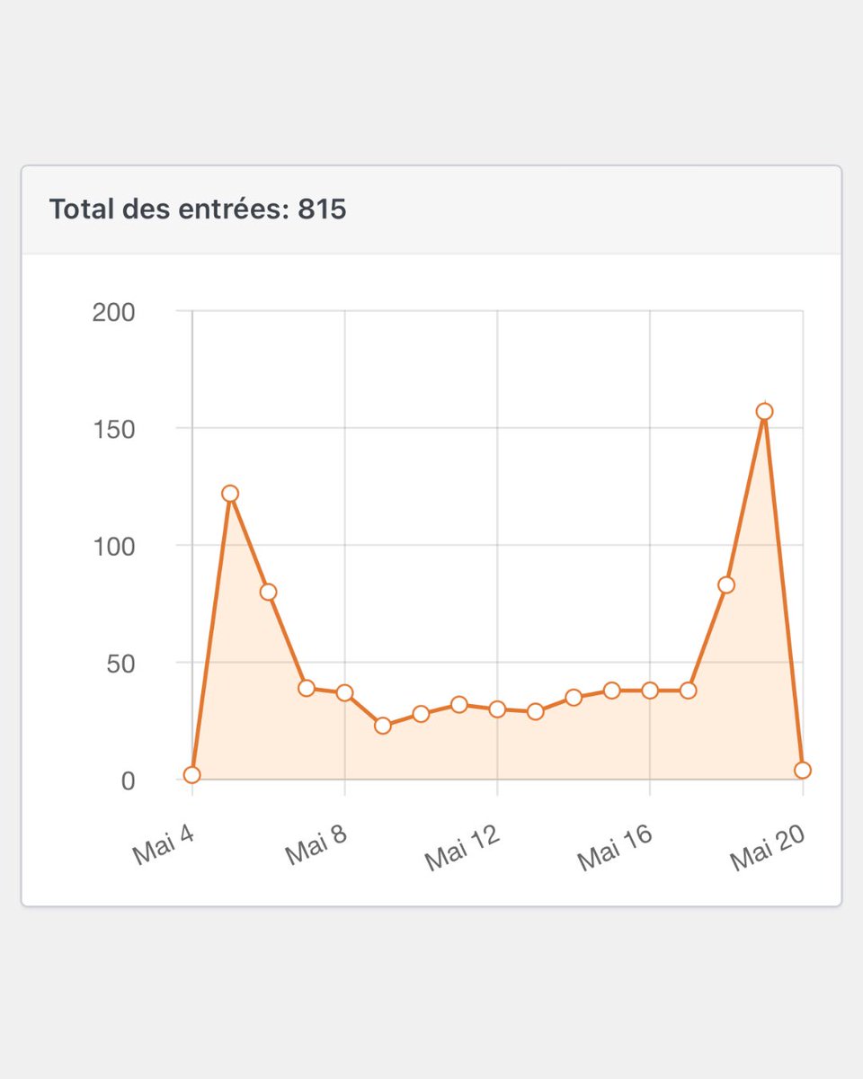Click the lowest mid-chart data point near 23

pos(383,725)
